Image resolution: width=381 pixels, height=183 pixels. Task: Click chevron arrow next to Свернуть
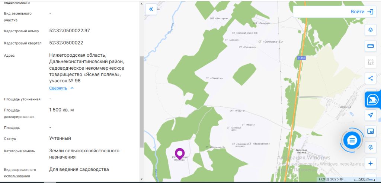tap(72, 88)
